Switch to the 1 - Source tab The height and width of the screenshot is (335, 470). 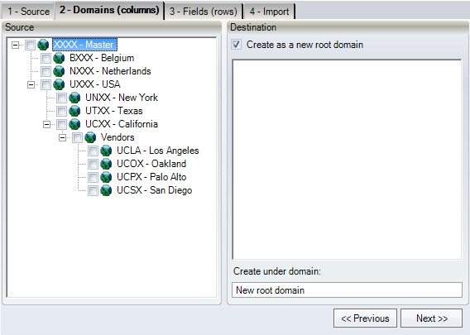pos(28,12)
